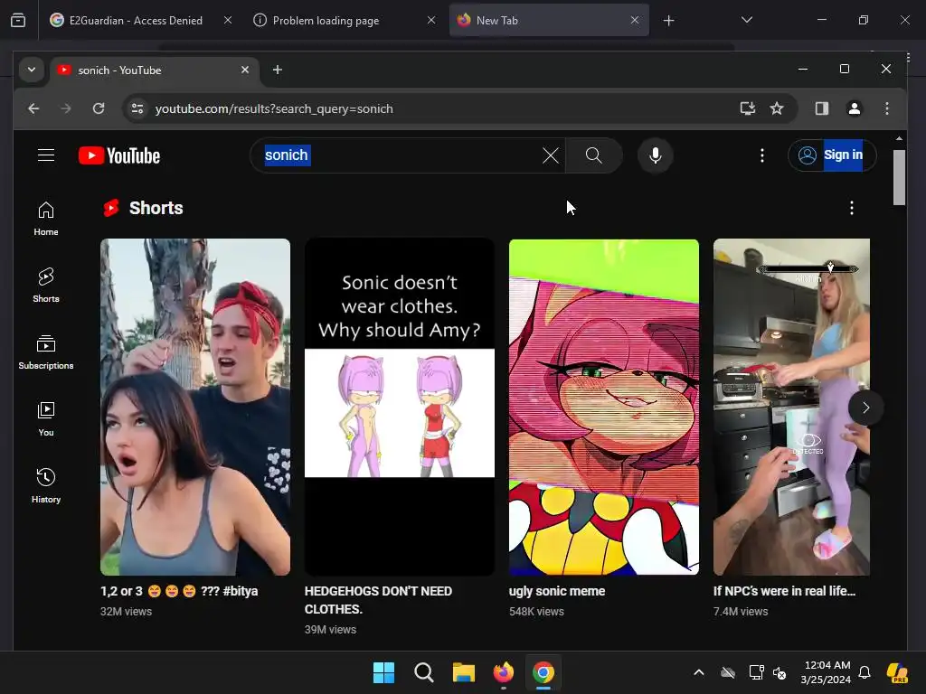Screen dimensions: 926x694
Task: Click the Chrome back arrow
Action: pyautogui.click(x=33, y=108)
